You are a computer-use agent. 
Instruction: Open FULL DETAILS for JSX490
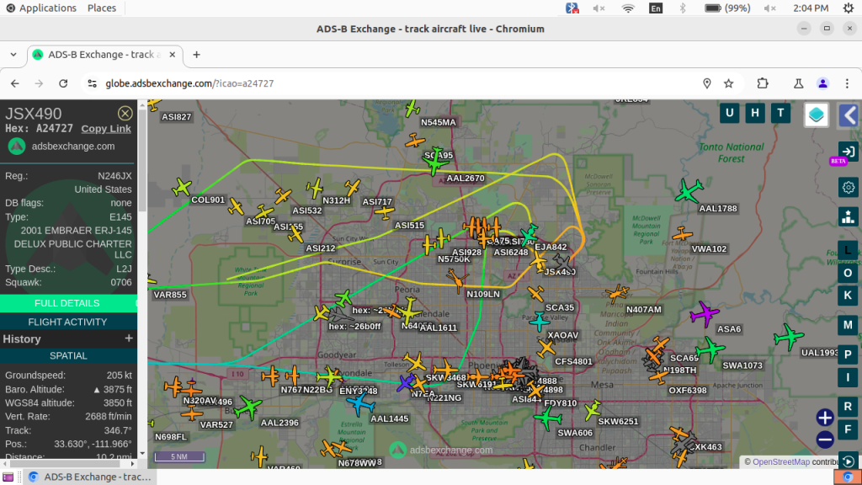(67, 303)
